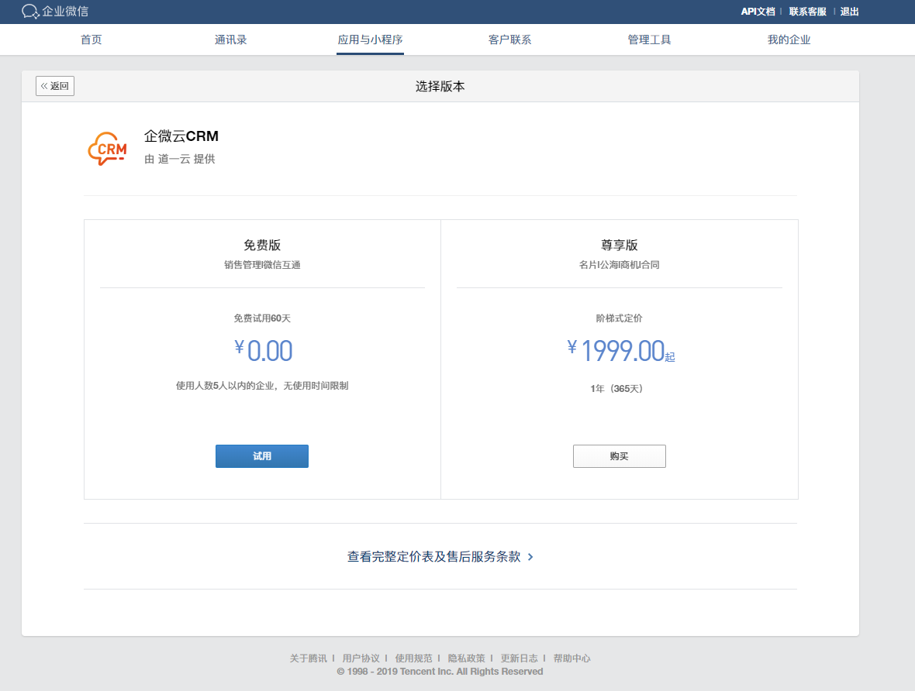Click the 购买 button

[619, 456]
